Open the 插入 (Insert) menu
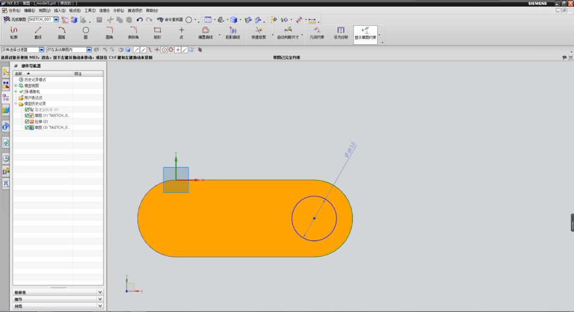574x312 pixels. pos(60,10)
